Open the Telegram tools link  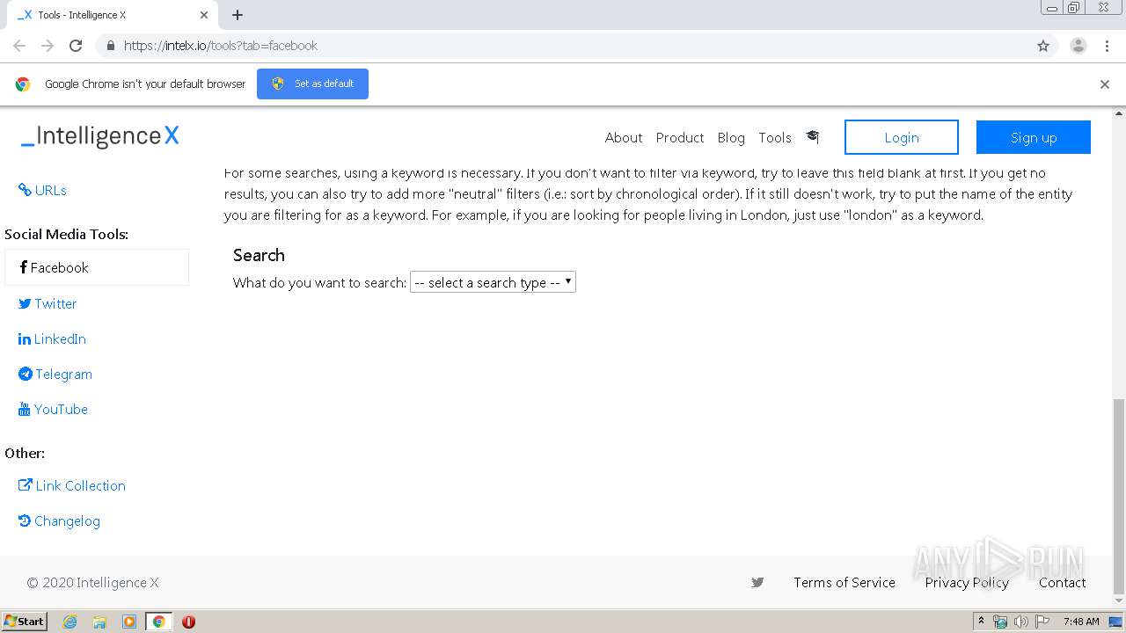pyautogui.click(x=55, y=374)
